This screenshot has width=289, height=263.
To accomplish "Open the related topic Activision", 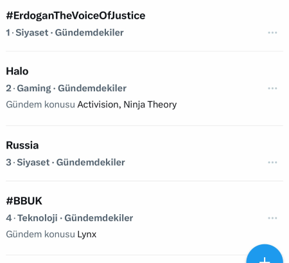I will pos(98,105).
